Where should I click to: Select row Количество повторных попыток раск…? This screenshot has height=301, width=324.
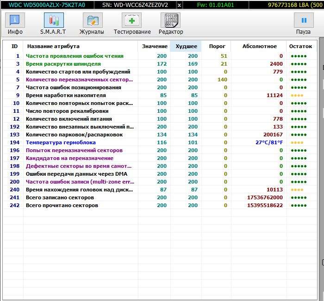pyautogui.click(x=160, y=103)
